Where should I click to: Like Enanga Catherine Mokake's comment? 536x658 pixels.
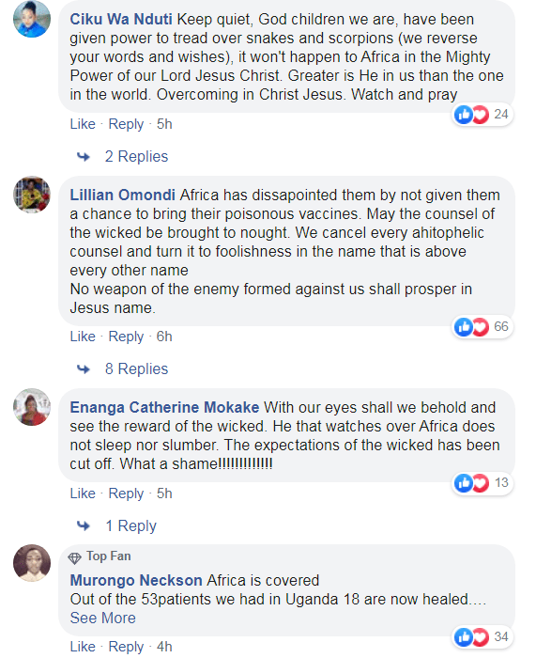pos(83,493)
